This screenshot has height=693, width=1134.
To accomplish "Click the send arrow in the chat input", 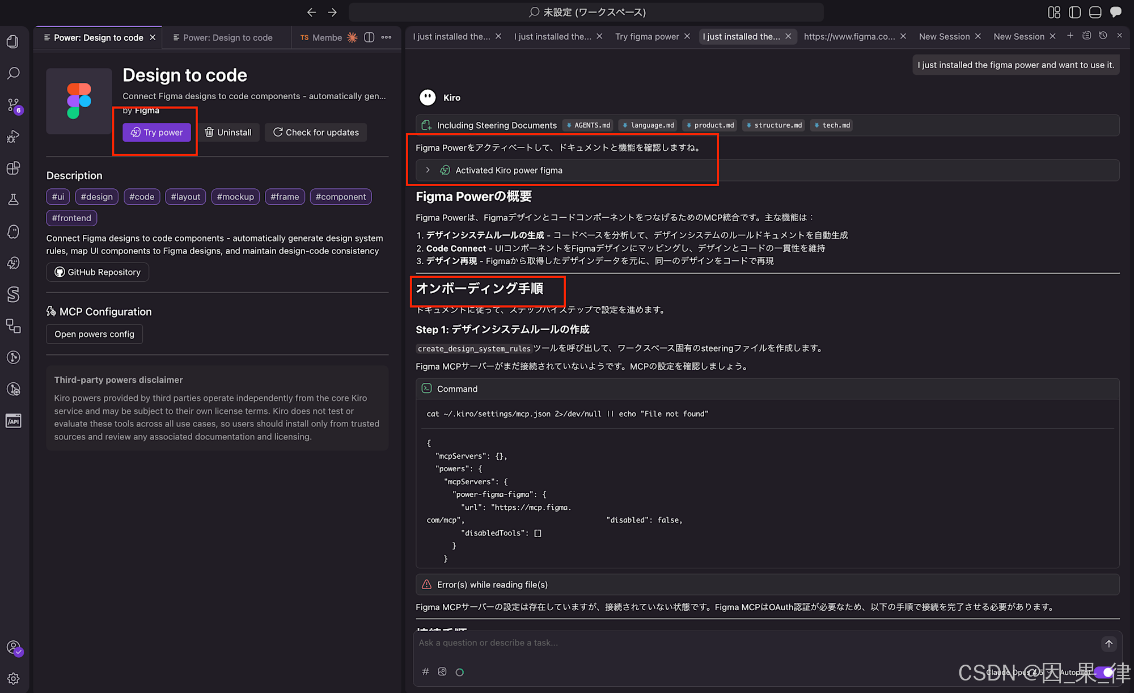I will tap(1108, 644).
